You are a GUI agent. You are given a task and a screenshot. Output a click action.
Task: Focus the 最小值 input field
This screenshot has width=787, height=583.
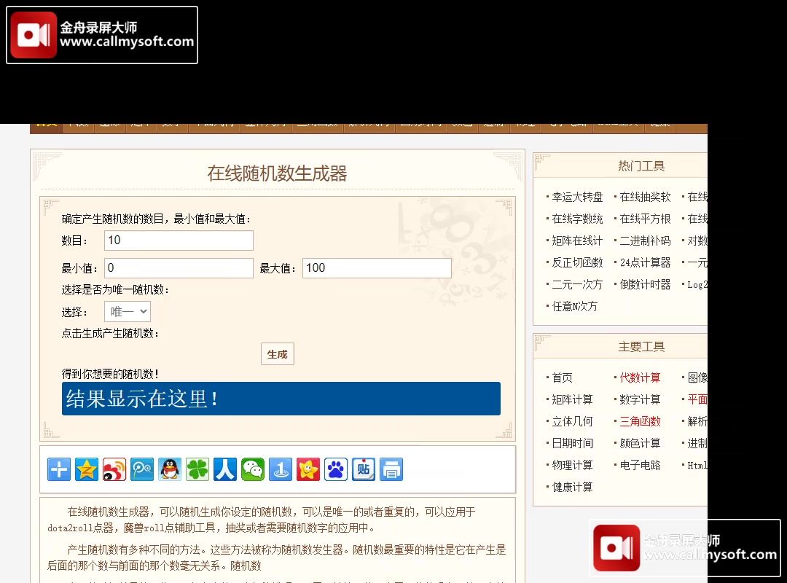pos(179,268)
